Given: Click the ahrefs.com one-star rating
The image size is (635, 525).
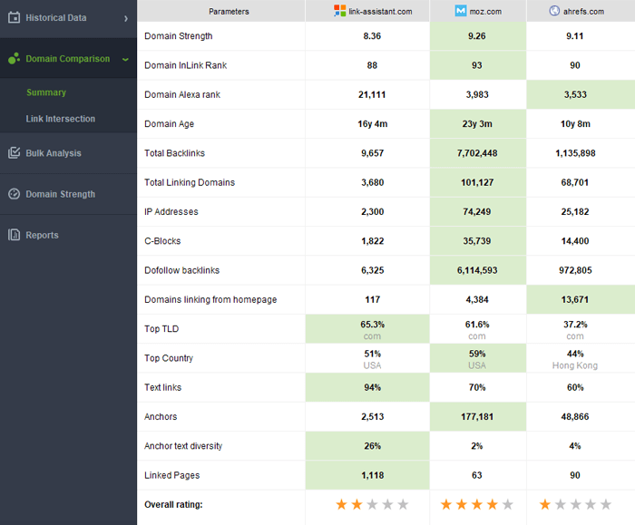Looking at the screenshot, I should click(x=575, y=504).
